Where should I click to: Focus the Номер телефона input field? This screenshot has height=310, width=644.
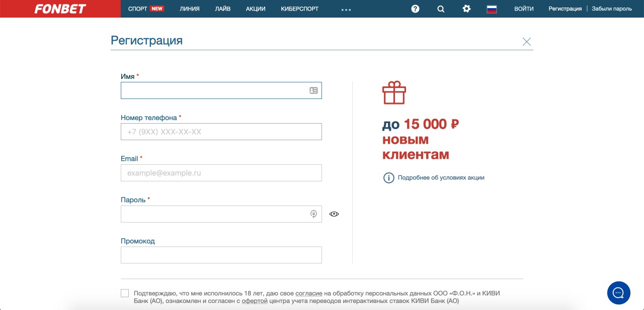pos(221,132)
